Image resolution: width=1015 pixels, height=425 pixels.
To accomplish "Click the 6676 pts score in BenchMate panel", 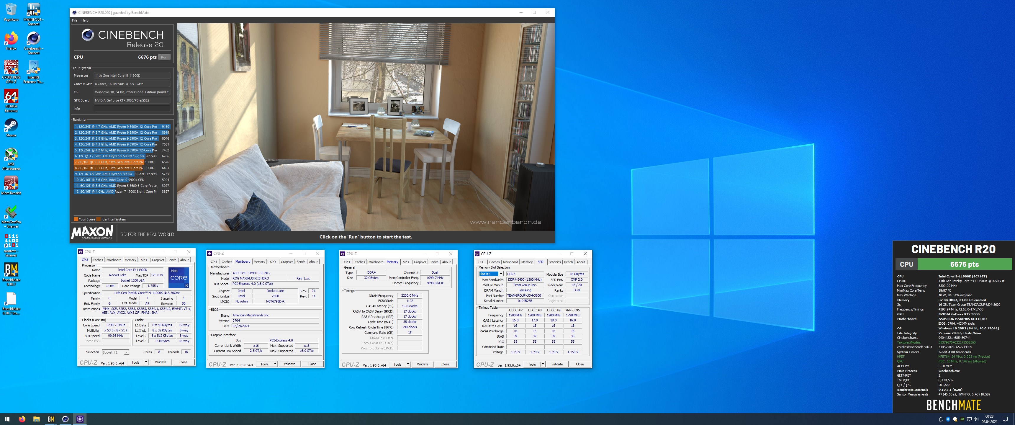I will (x=964, y=264).
